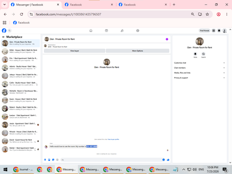Switch to the Messenger | Facebook browser tab
The width and height of the screenshot is (232, 174).
tap(35, 5)
